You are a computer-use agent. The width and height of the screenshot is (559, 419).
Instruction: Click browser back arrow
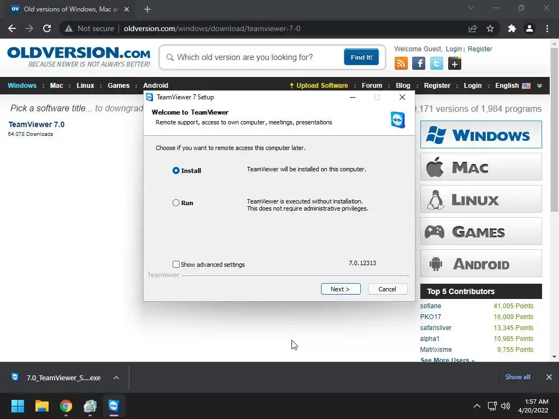coord(12,28)
